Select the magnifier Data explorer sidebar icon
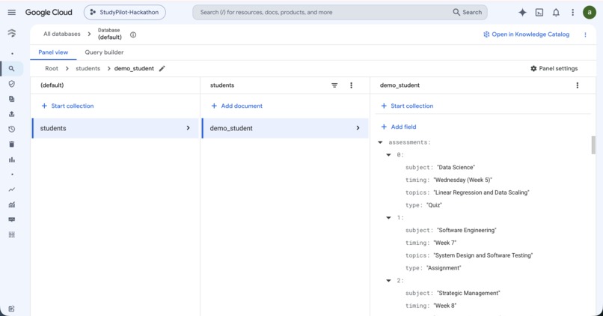This screenshot has height=316, width=603. coord(12,68)
